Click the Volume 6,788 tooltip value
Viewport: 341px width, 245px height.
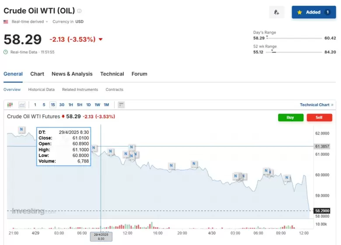(83, 161)
